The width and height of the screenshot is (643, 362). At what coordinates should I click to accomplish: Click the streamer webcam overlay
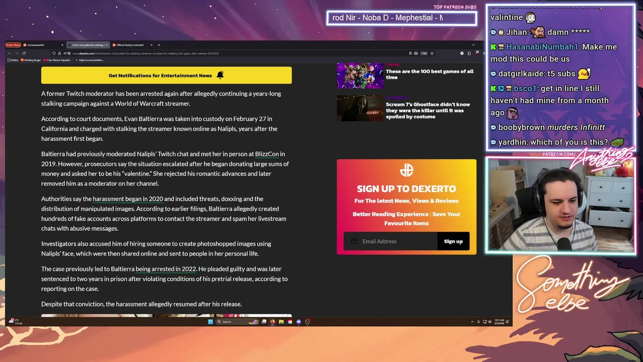[561, 205]
